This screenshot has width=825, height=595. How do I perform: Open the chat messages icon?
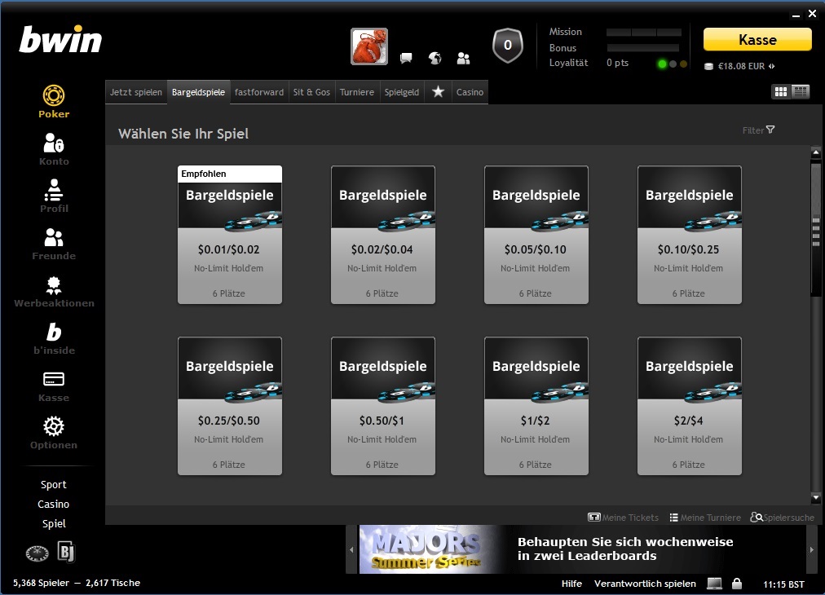(406, 58)
